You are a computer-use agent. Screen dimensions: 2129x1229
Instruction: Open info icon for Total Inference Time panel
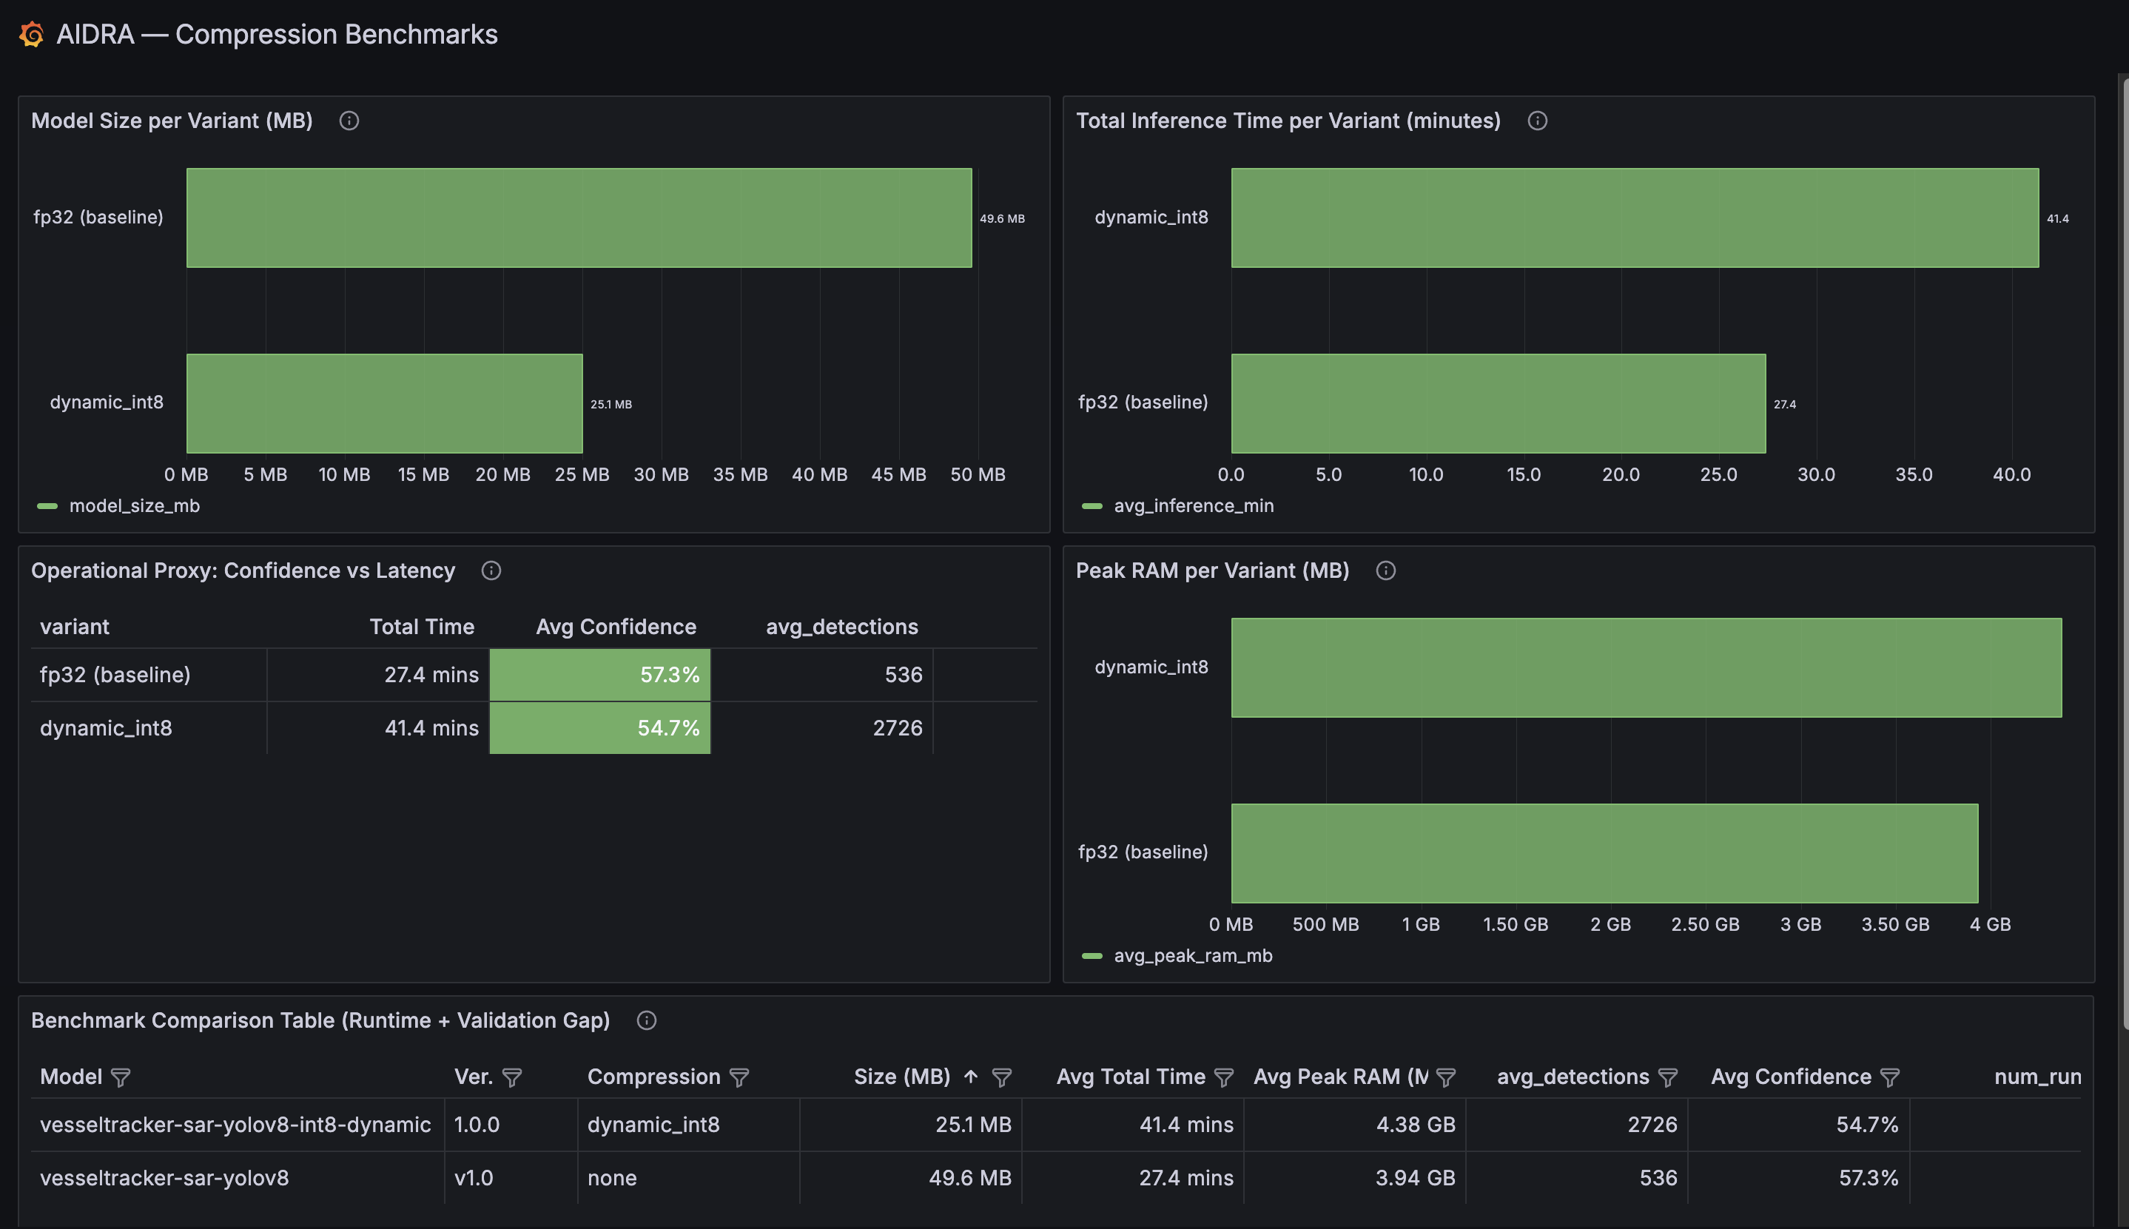(x=1537, y=121)
